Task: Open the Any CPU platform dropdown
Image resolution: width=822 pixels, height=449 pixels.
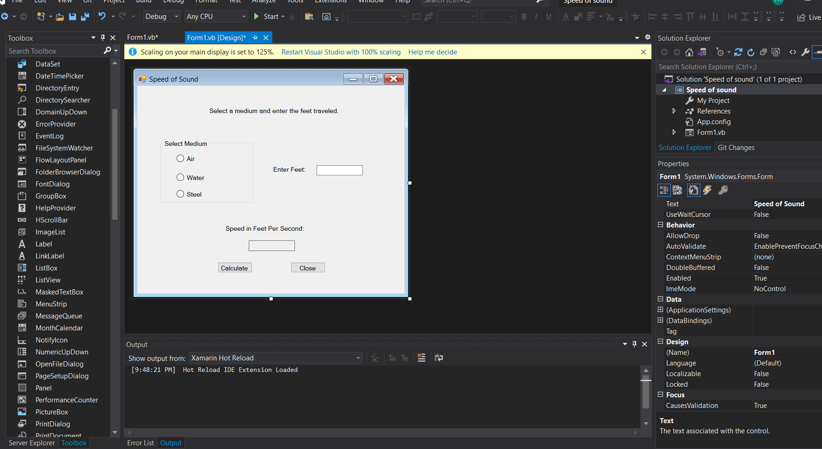Action: 216,17
